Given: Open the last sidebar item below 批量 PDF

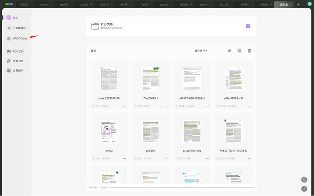Looking at the screenshot, I should tap(15, 70).
